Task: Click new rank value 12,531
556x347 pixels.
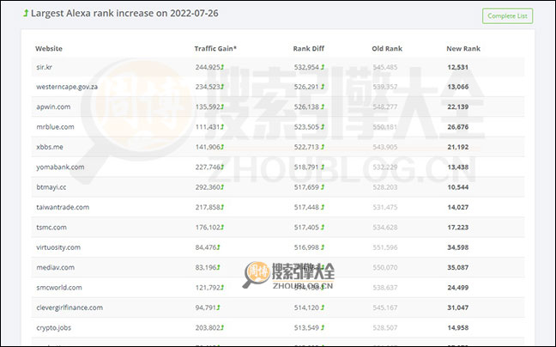Action: pos(458,67)
